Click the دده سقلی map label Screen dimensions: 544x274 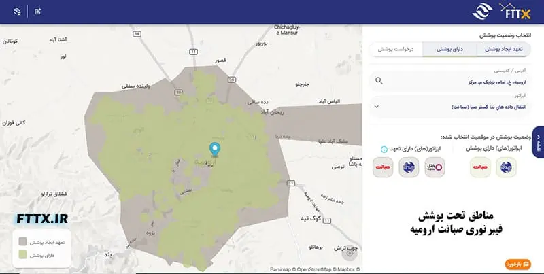pos(258,102)
